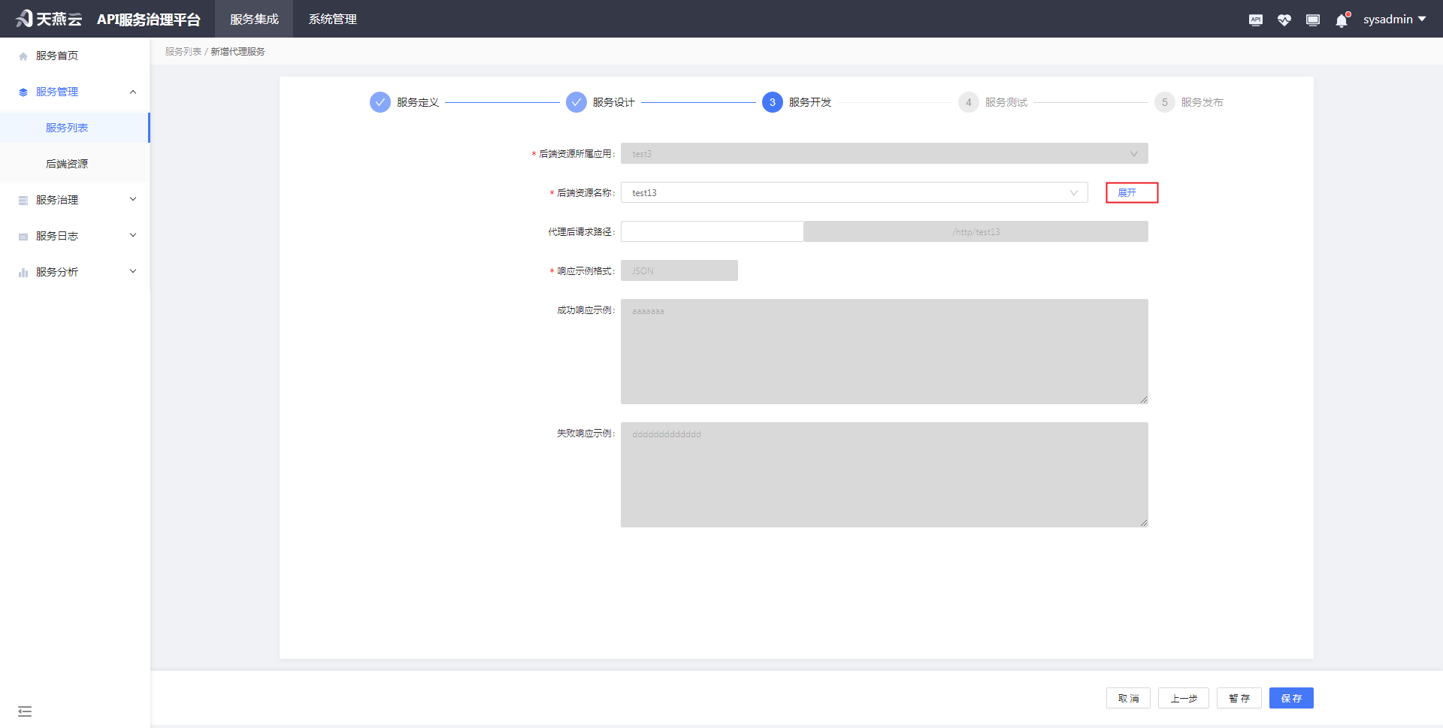Expand the 服务日志 menu section

(x=133, y=235)
